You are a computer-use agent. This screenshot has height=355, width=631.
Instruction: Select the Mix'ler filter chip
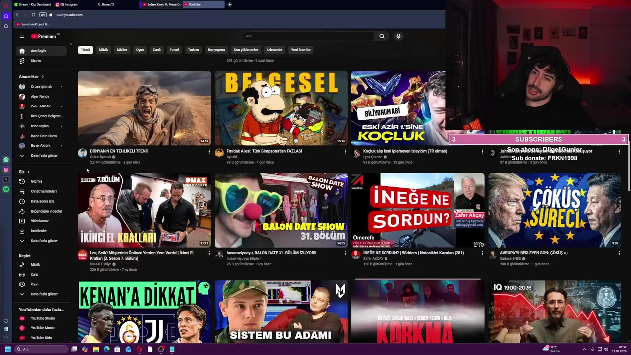tap(122, 50)
